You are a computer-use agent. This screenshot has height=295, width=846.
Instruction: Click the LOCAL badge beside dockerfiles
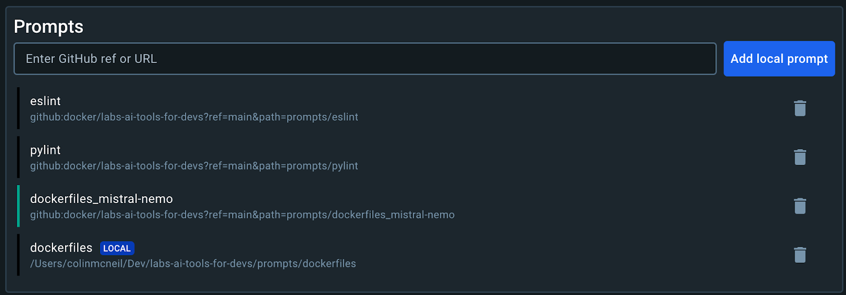[117, 248]
